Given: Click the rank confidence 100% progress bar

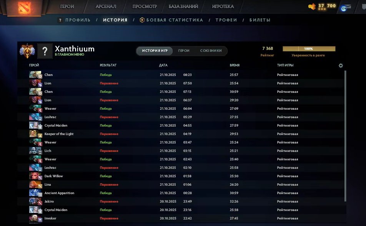Looking at the screenshot, I should click(309, 49).
